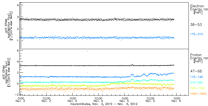Viewport: 208px width, 106px height.
Task: Click the 12:00 Nov. 3 axis label
Action: pyautogui.click(x=47, y=100)
